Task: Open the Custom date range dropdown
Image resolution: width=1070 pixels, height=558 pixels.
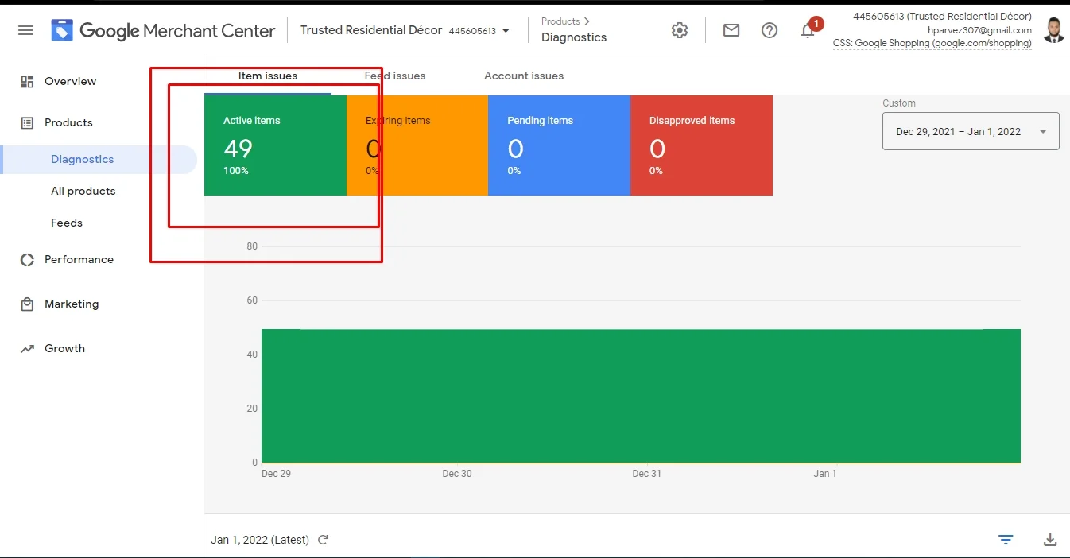Action: 970,131
